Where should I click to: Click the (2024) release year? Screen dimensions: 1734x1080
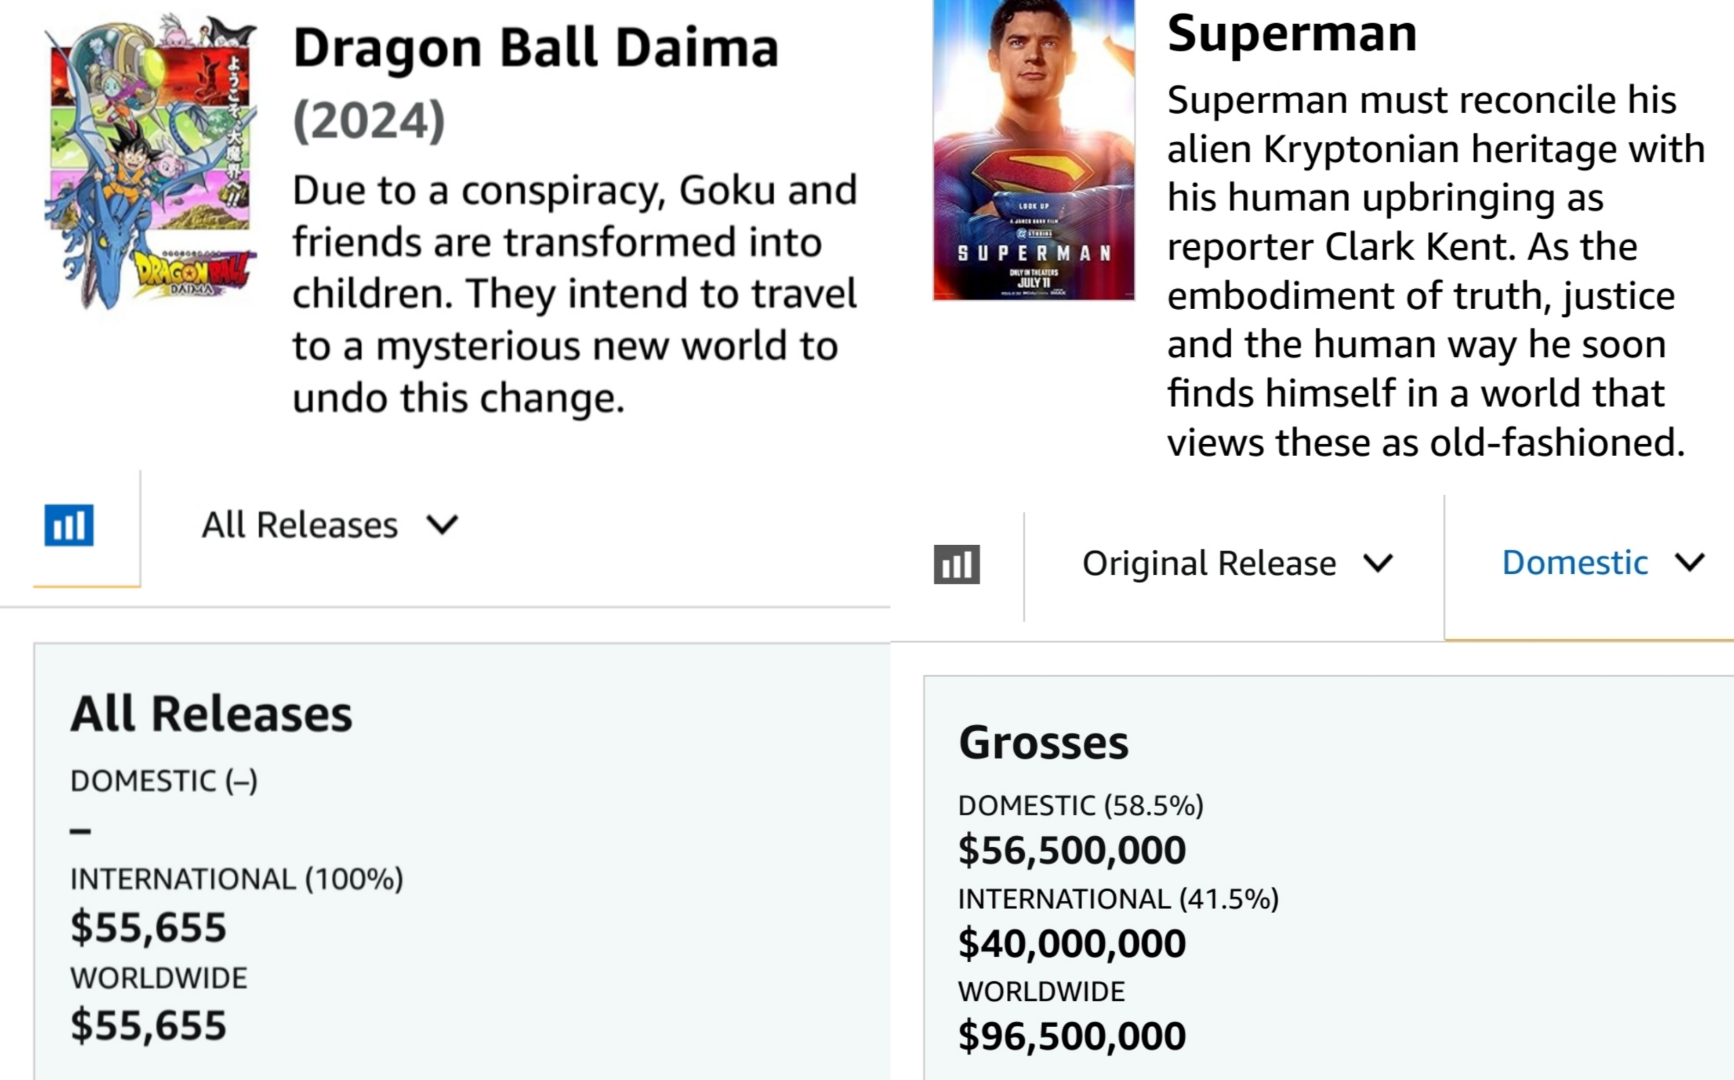coord(368,120)
